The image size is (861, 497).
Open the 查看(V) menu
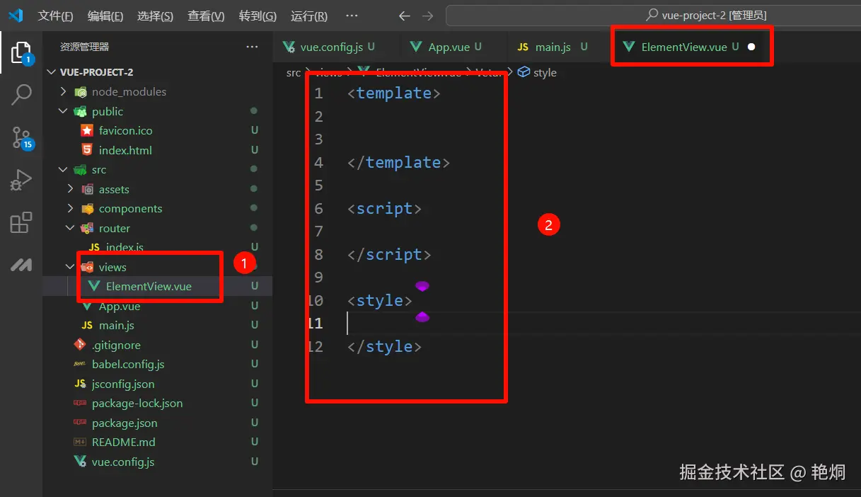tap(206, 16)
